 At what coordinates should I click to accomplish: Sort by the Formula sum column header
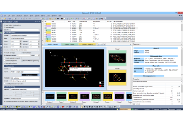[x=83, y=22]
